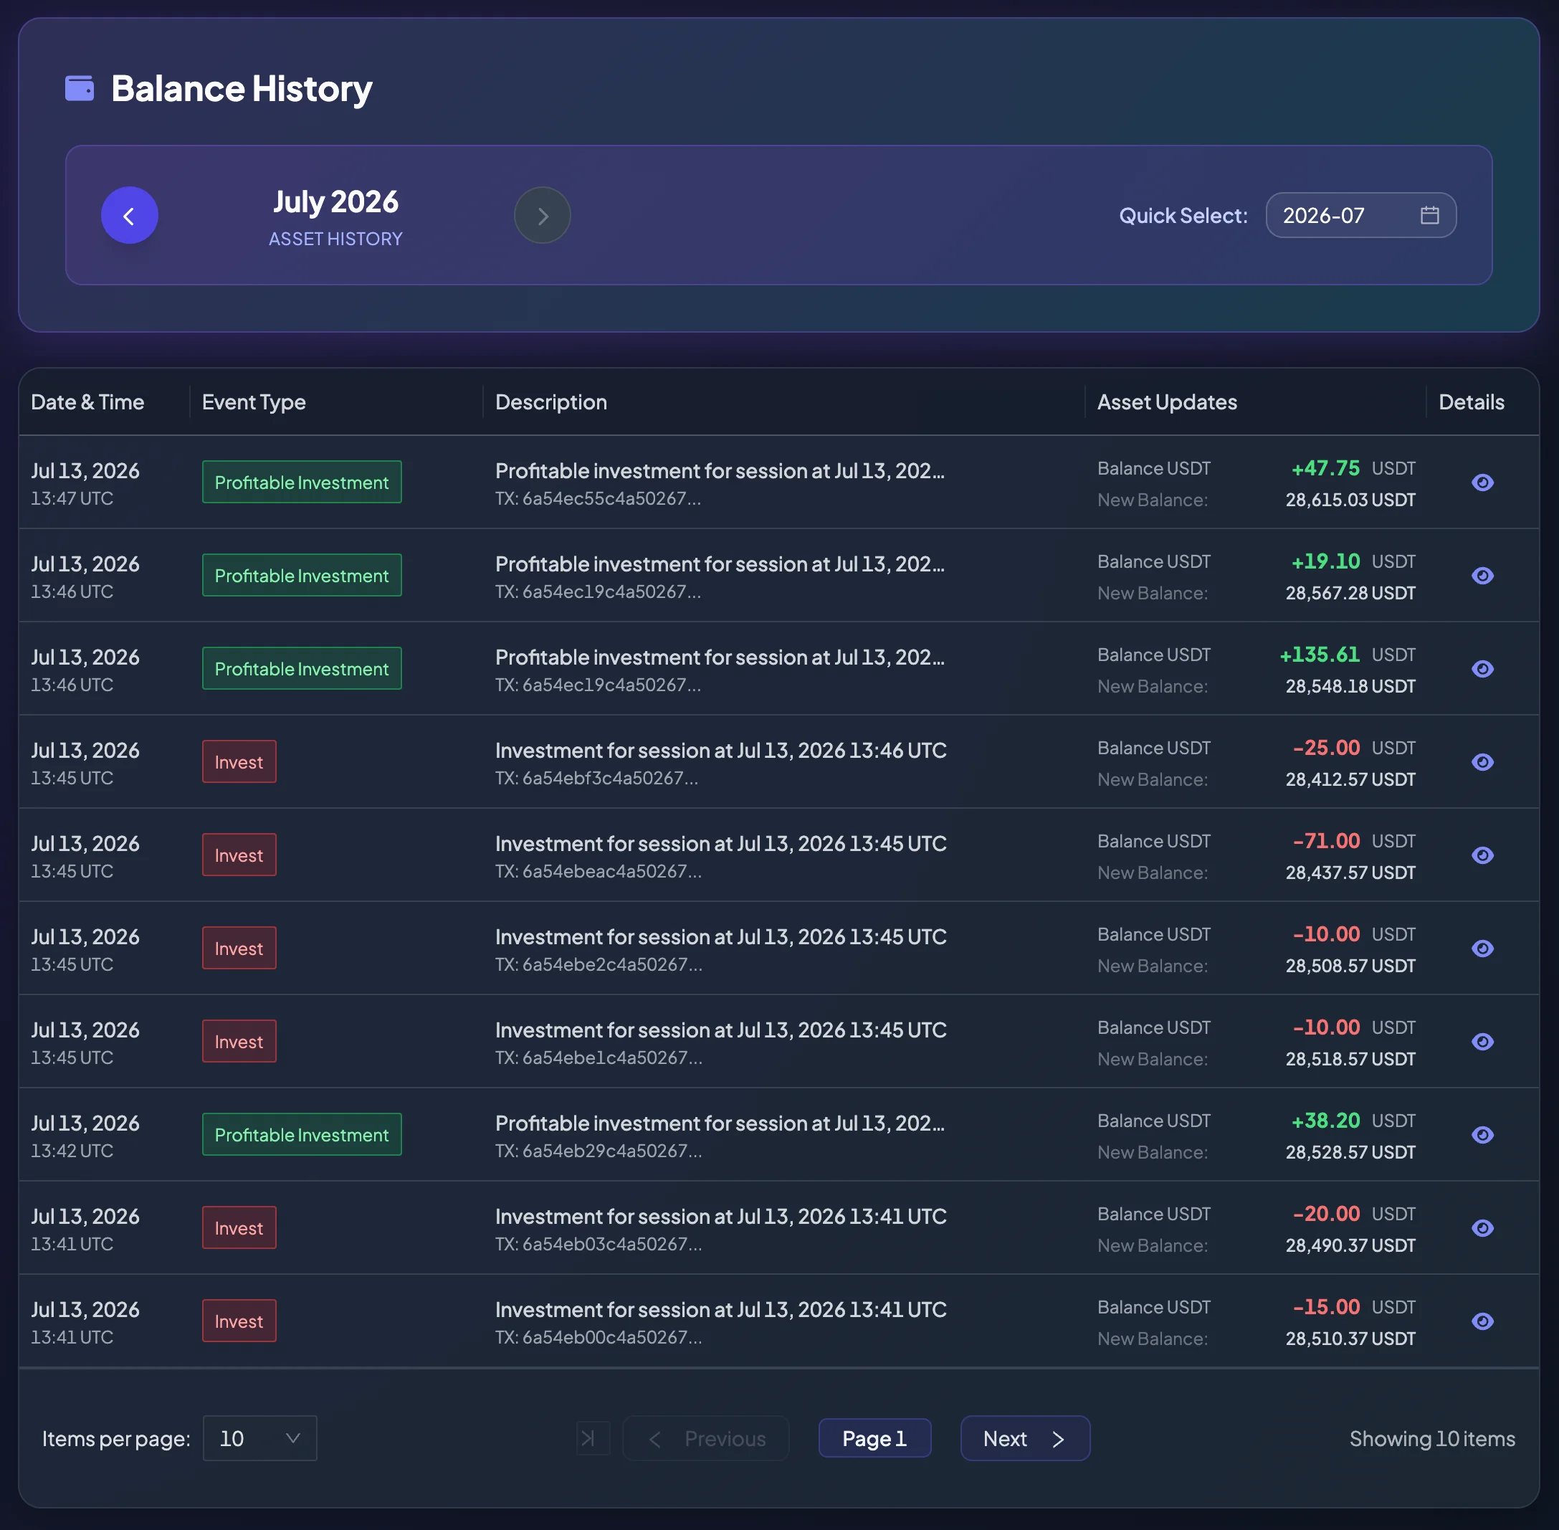Click the wallet icon beside Balance History

click(80, 88)
